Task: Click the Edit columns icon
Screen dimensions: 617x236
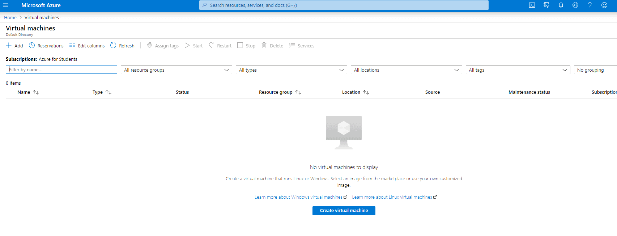Action: pos(72,45)
